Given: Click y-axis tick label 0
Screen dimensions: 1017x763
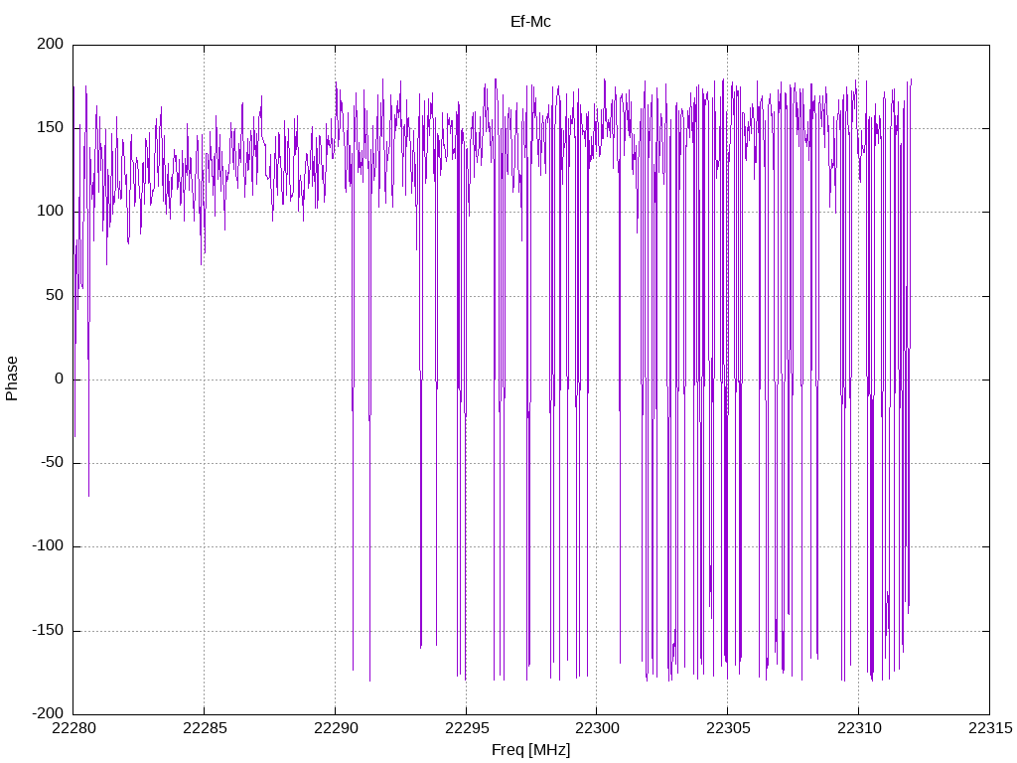Looking at the screenshot, I should click(60, 379).
